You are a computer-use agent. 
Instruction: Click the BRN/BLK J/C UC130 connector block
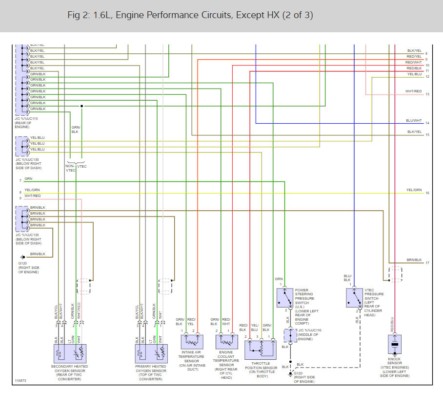tap(22, 219)
